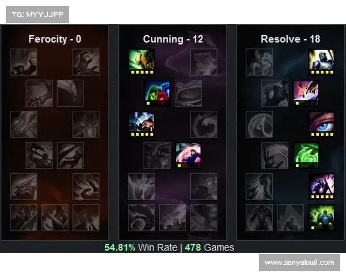Click the greyed claw slash Ferocity mastery
This screenshot has width=346, height=277.
(70, 155)
